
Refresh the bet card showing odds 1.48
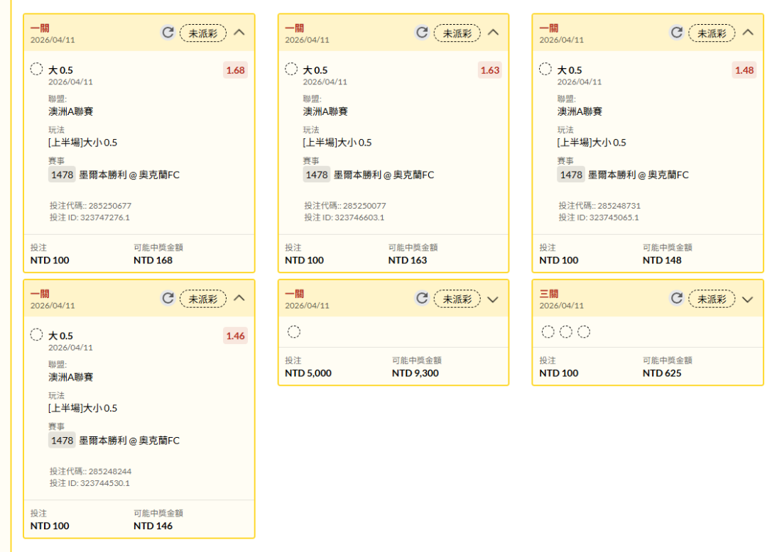[676, 32]
